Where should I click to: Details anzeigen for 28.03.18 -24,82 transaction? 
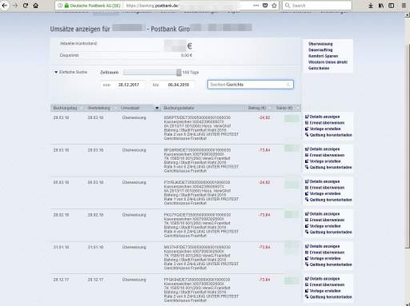(322, 117)
